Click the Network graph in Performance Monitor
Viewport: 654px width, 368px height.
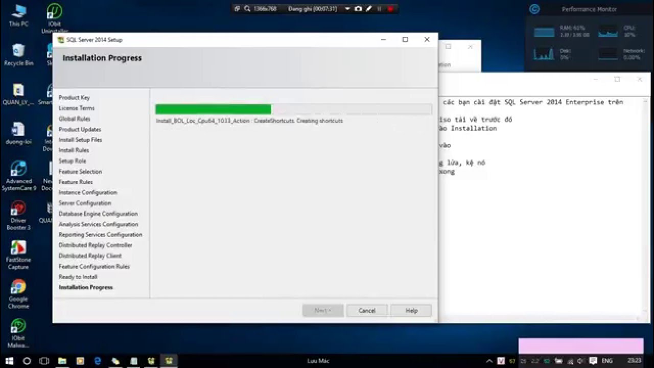(x=608, y=54)
